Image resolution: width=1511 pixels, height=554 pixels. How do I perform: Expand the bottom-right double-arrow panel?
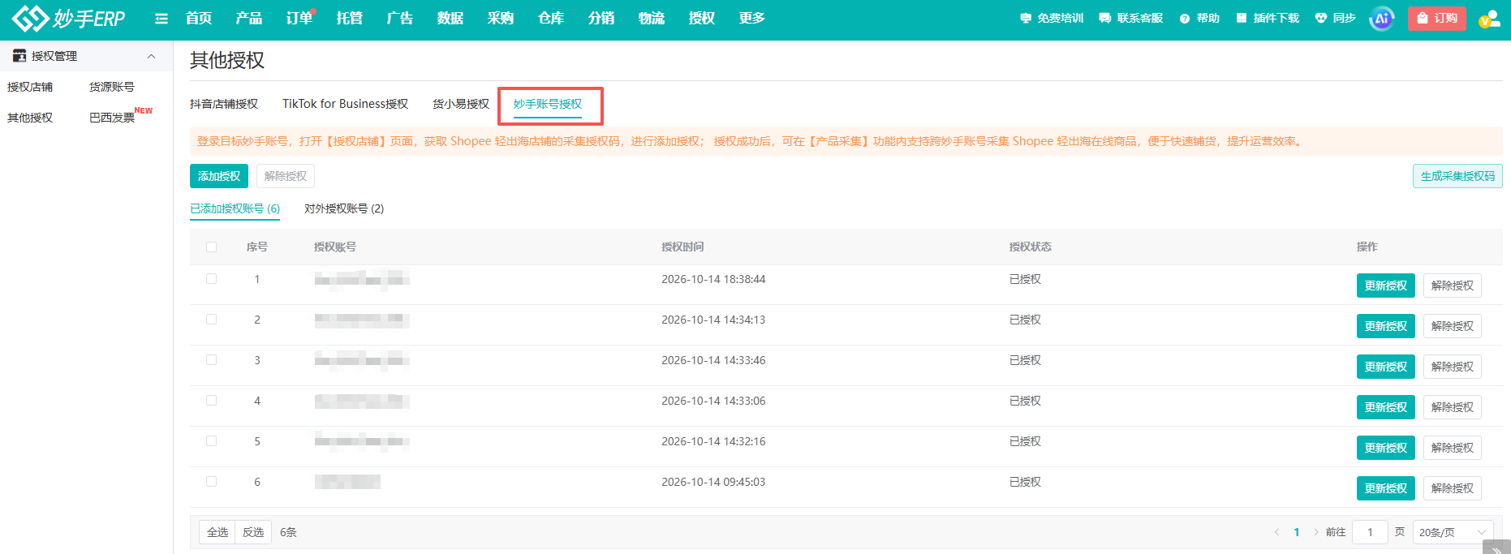(x=1496, y=549)
